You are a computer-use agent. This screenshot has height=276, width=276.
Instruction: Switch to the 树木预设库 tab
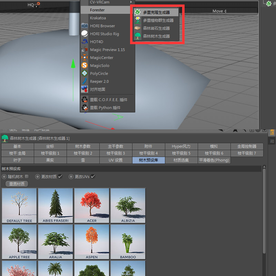point(148,160)
